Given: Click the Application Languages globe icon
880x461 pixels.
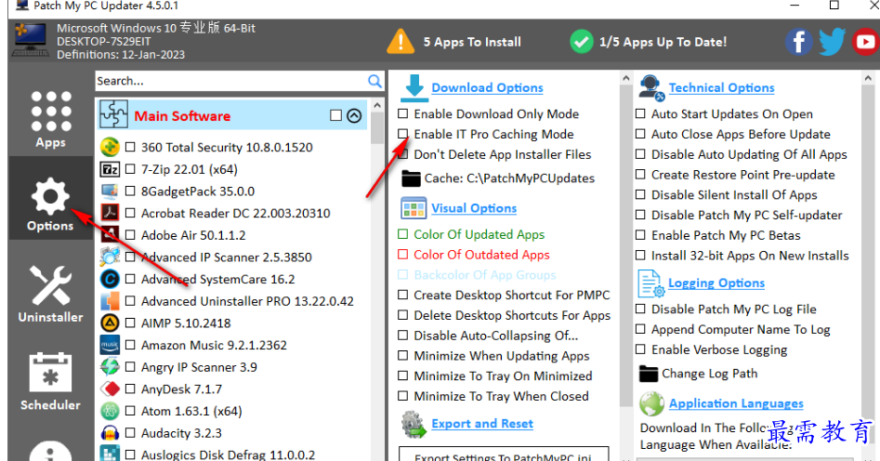Looking at the screenshot, I should point(651,403).
